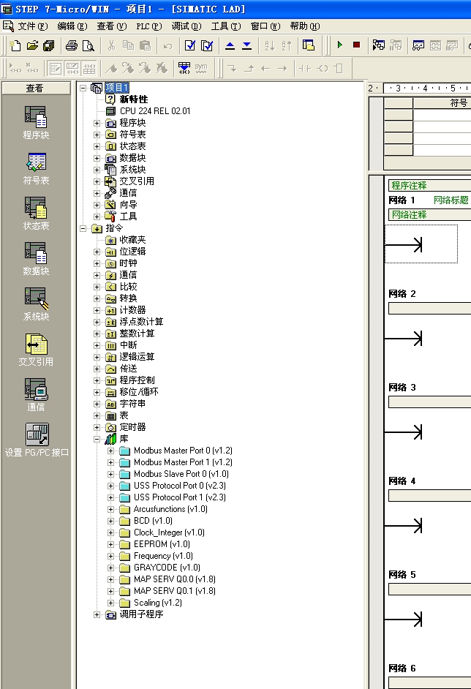Click the Upload to PC arrow icon
This screenshot has height=689, width=471.
tap(230, 45)
